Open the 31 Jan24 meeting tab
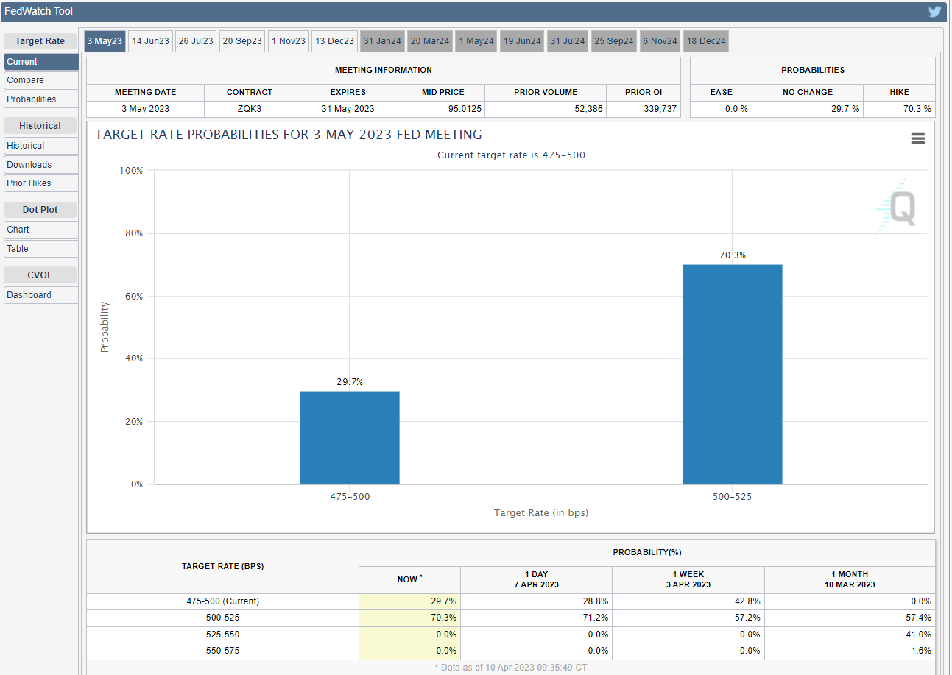This screenshot has height=675, width=952. coord(382,41)
